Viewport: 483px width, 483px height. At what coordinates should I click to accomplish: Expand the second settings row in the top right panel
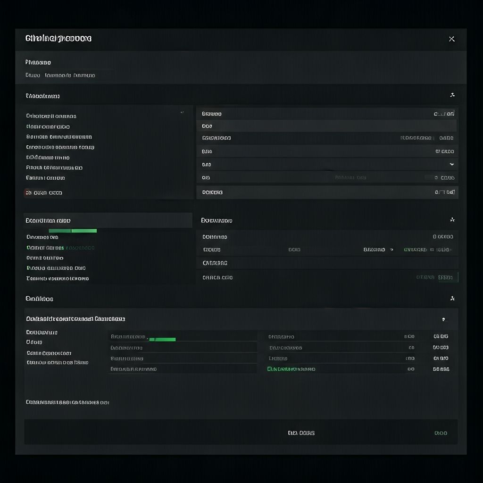pyautogui.click(x=326, y=126)
